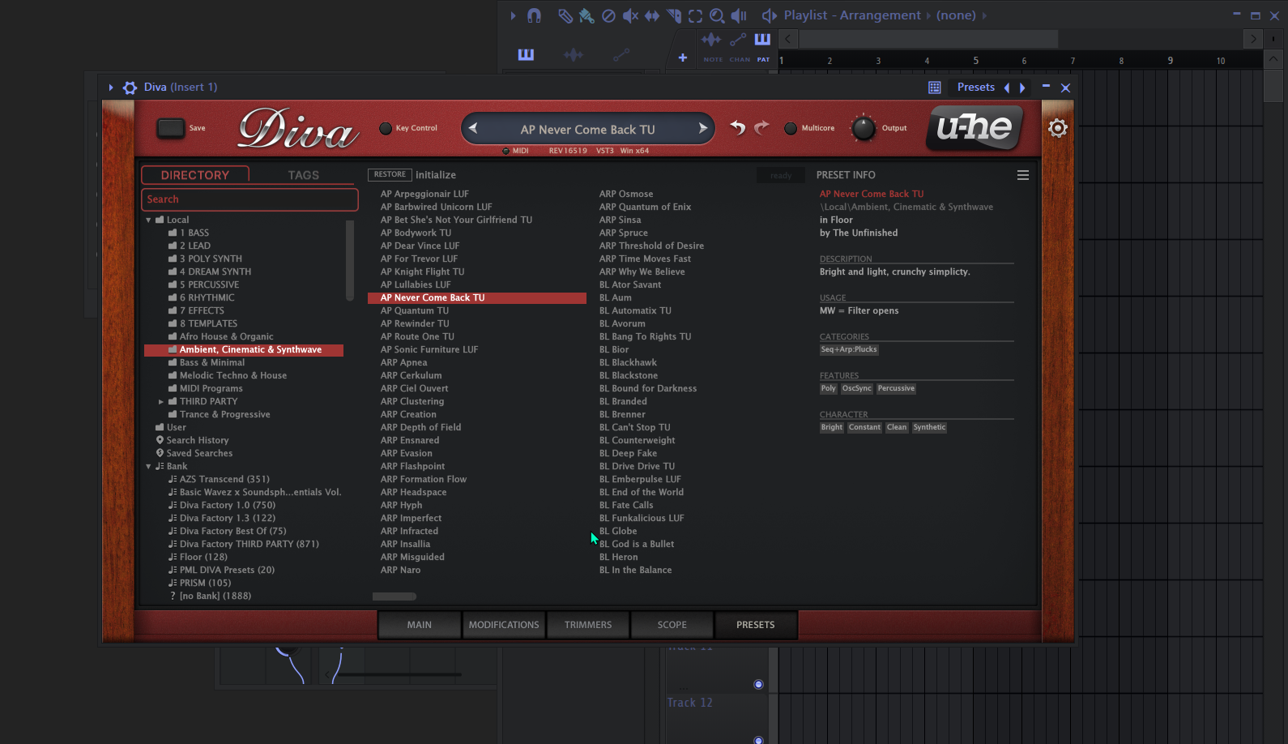Image resolution: width=1288 pixels, height=744 pixels.
Task: Click the OscSync feature tag
Action: 857,389
